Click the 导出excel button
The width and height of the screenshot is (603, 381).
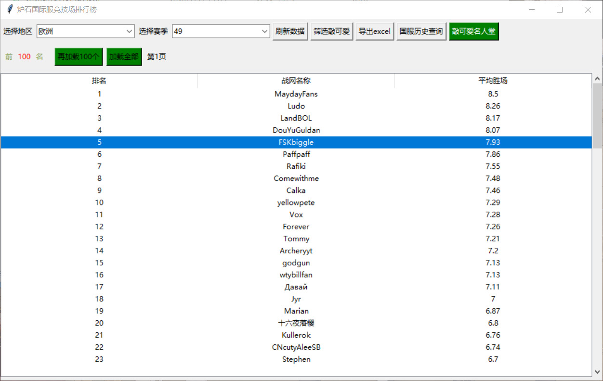click(x=375, y=31)
